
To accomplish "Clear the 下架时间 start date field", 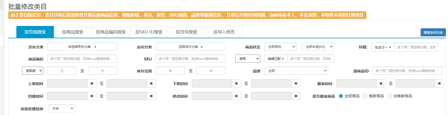I will coord(236,84).
